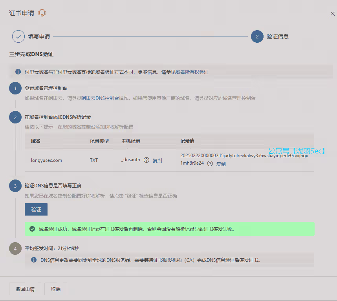This screenshot has height=301, width=337.
Task: Open the 阿里云DNS控制台 link
Action: tap(100, 98)
